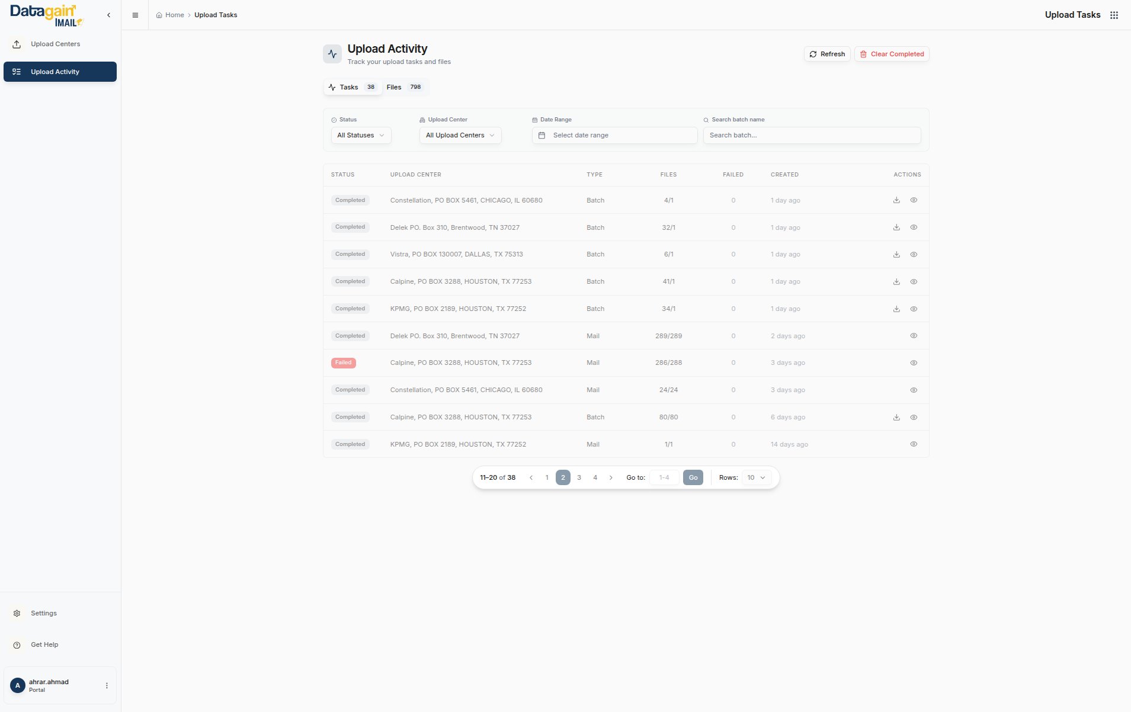Expand the All Upload Centers filter
Screen dimensions: 1131x712
460,136
